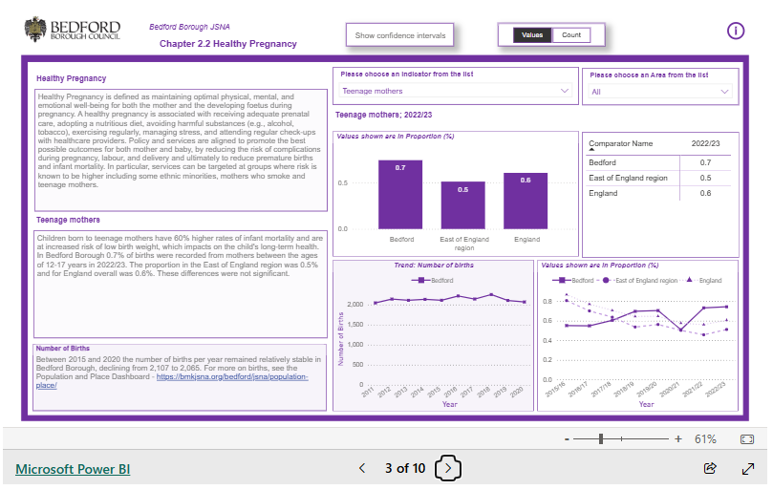Screen dimensions: 773x490
Task: Click the Bedford legend in births trend chart
Action: pos(432,280)
